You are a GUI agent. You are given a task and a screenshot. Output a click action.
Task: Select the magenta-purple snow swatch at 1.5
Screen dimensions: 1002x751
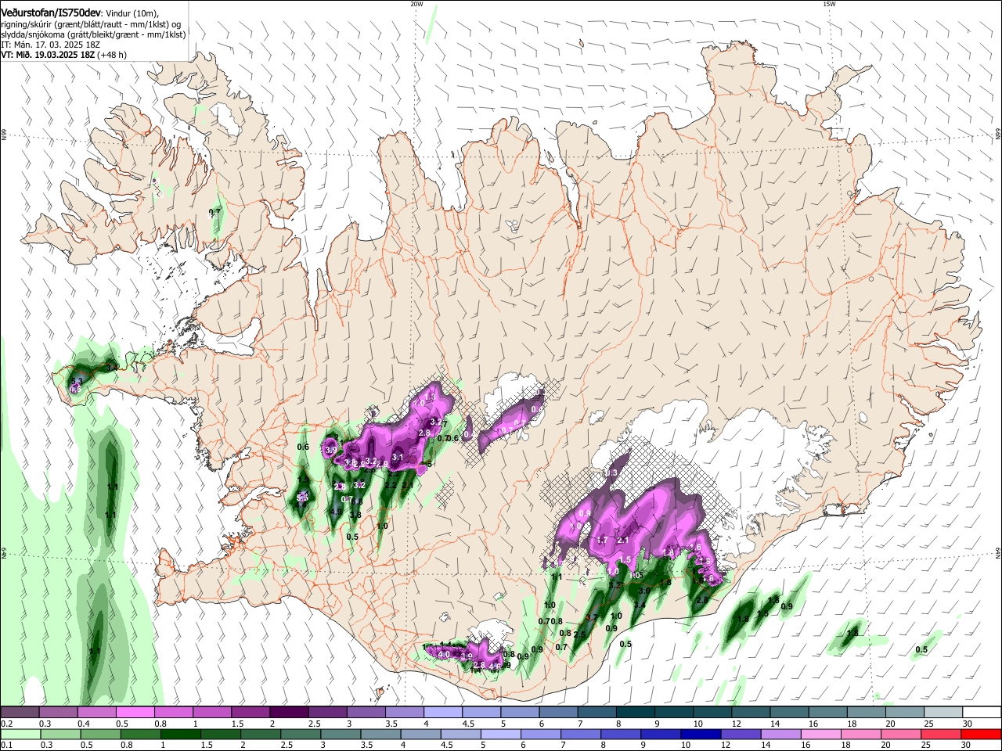point(250,712)
